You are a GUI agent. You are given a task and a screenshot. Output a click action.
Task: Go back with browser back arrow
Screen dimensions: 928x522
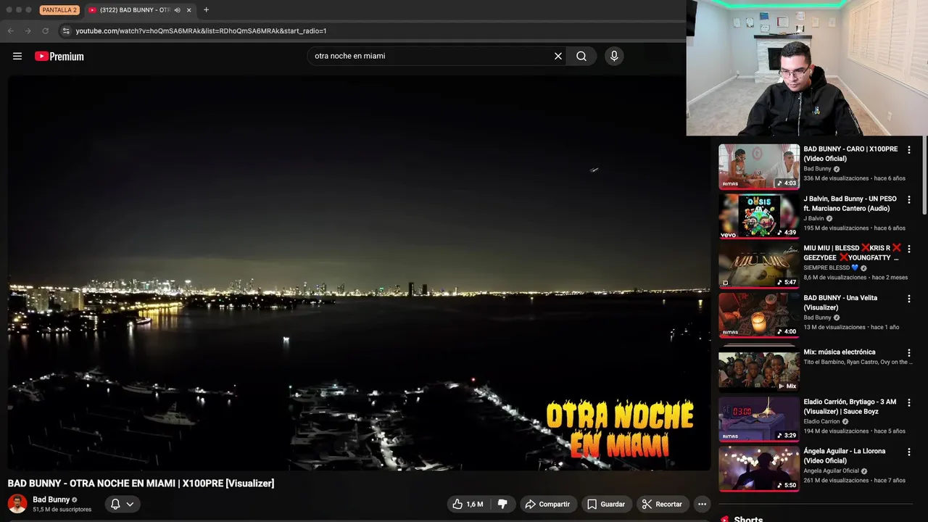click(x=11, y=31)
